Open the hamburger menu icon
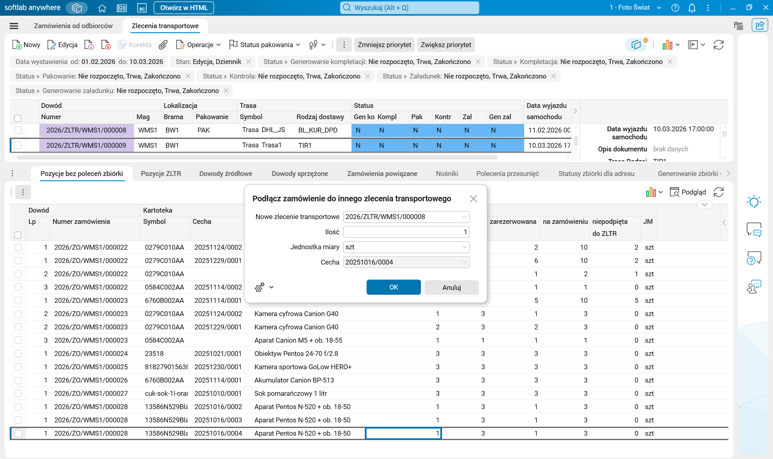 [14, 26]
